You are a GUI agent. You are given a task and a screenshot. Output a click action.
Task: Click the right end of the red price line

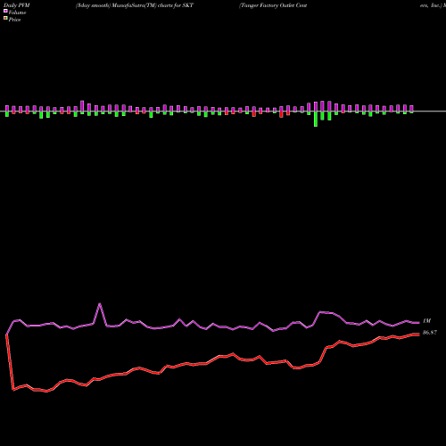pos(418,334)
